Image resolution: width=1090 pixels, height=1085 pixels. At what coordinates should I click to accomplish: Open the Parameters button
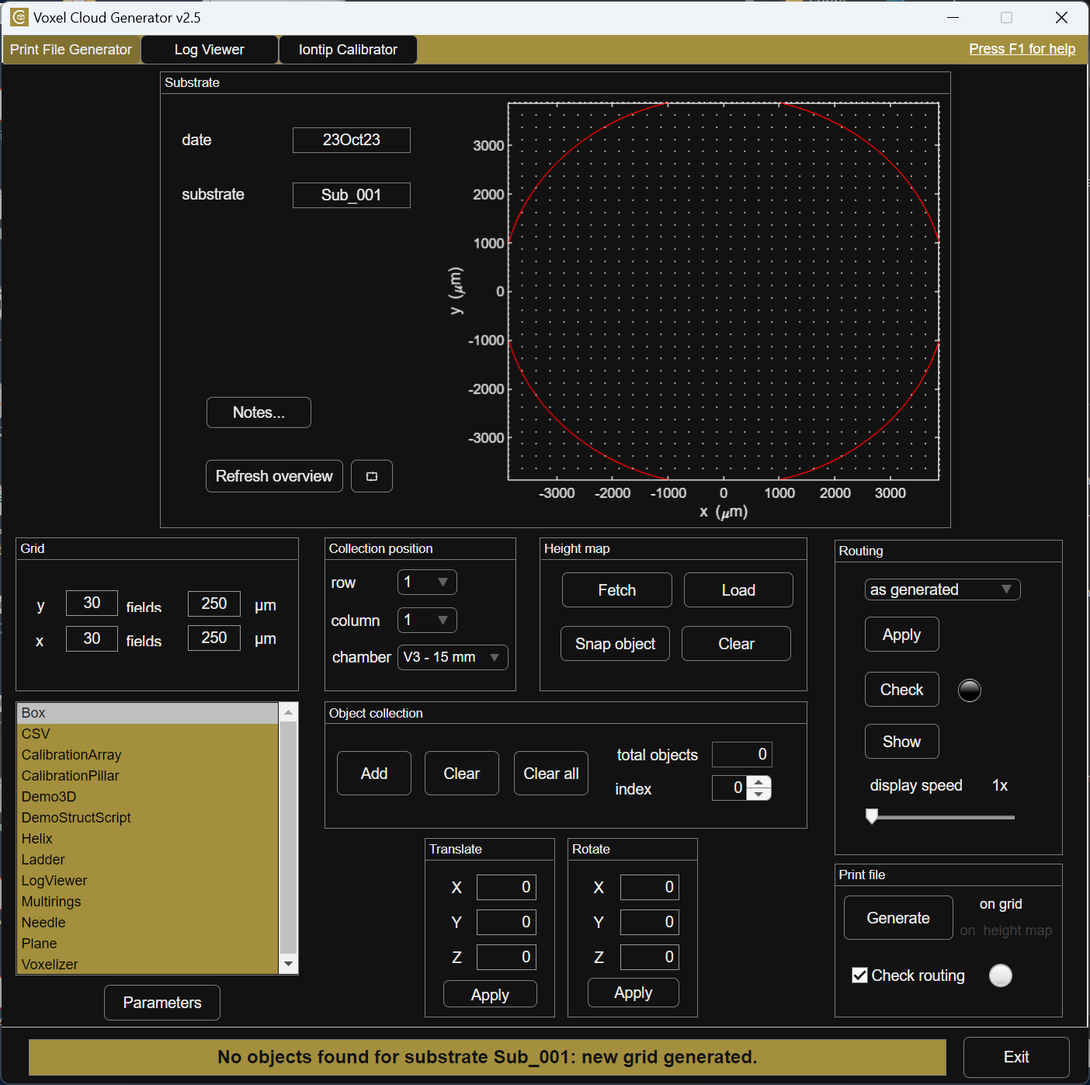point(162,1003)
